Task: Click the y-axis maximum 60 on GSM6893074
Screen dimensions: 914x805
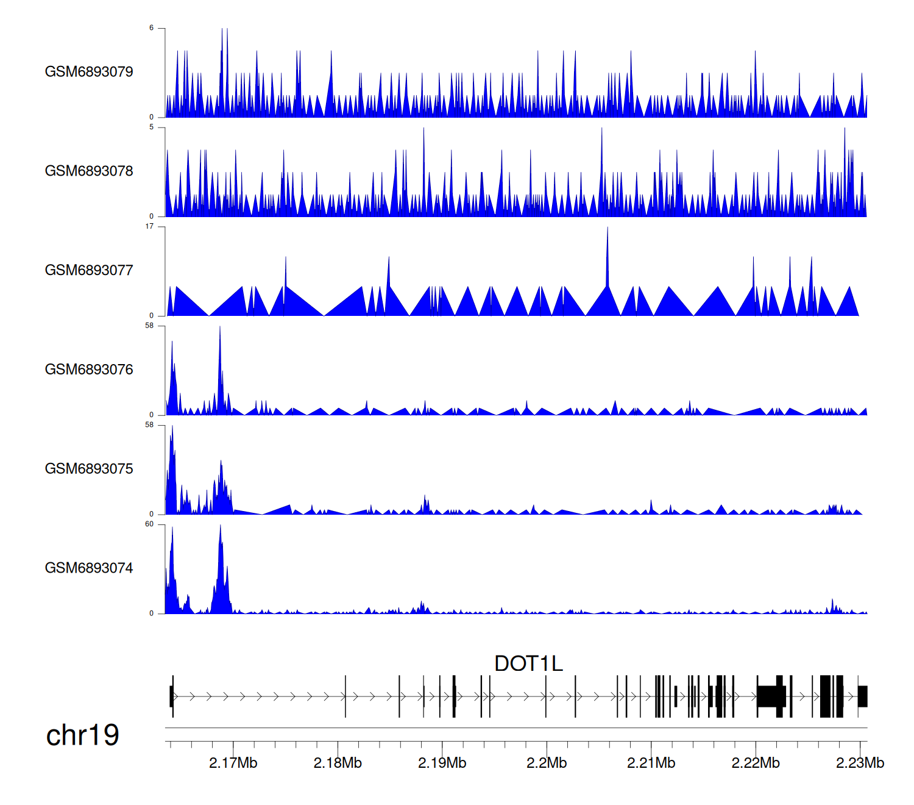Action: pos(149,524)
